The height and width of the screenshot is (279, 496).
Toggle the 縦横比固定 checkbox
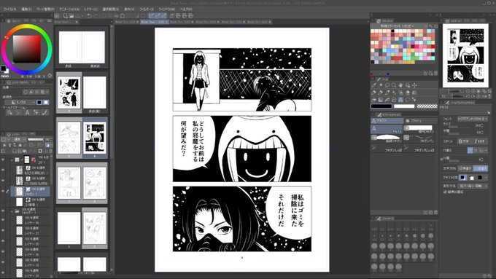(x=446, y=192)
